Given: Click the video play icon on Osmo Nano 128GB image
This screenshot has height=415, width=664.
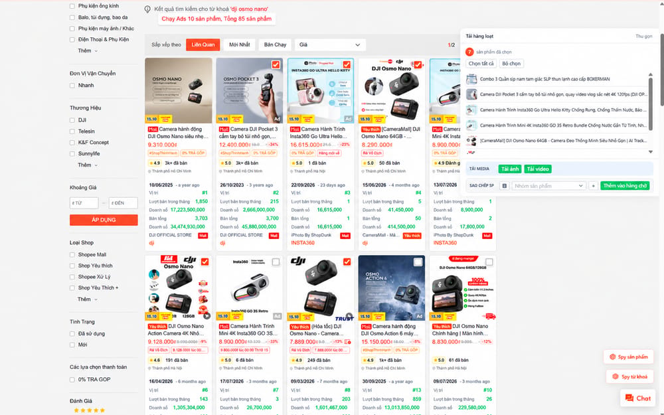Looking at the screenshot, I should (207, 316).
